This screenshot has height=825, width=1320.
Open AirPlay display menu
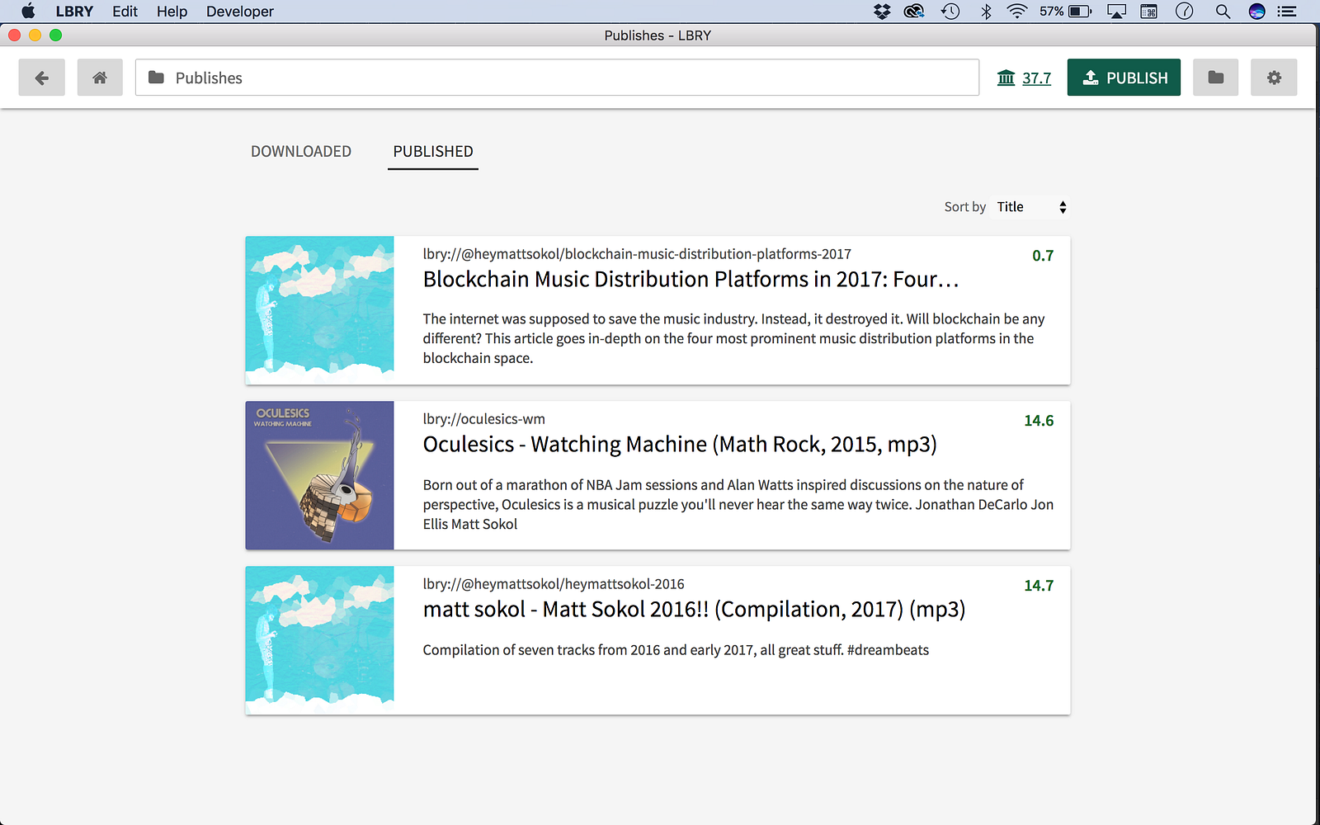[x=1116, y=12]
